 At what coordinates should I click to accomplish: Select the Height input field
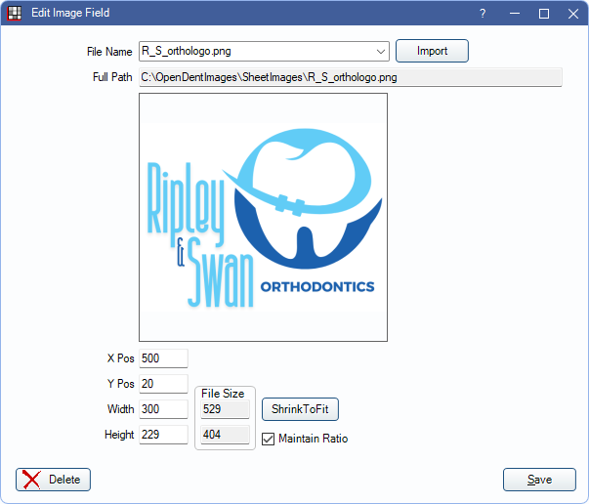163,435
